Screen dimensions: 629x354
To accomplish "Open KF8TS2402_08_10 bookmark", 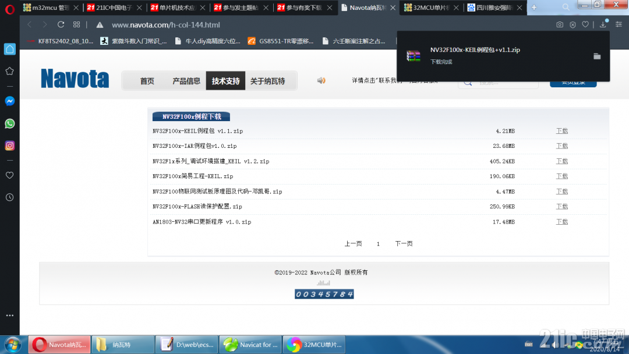I will (x=61, y=41).
